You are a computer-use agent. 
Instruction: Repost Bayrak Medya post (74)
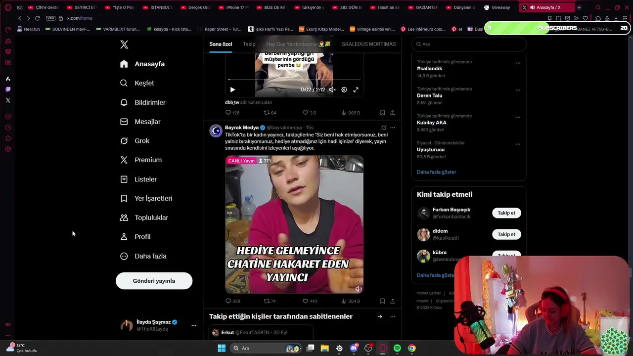tap(270, 301)
